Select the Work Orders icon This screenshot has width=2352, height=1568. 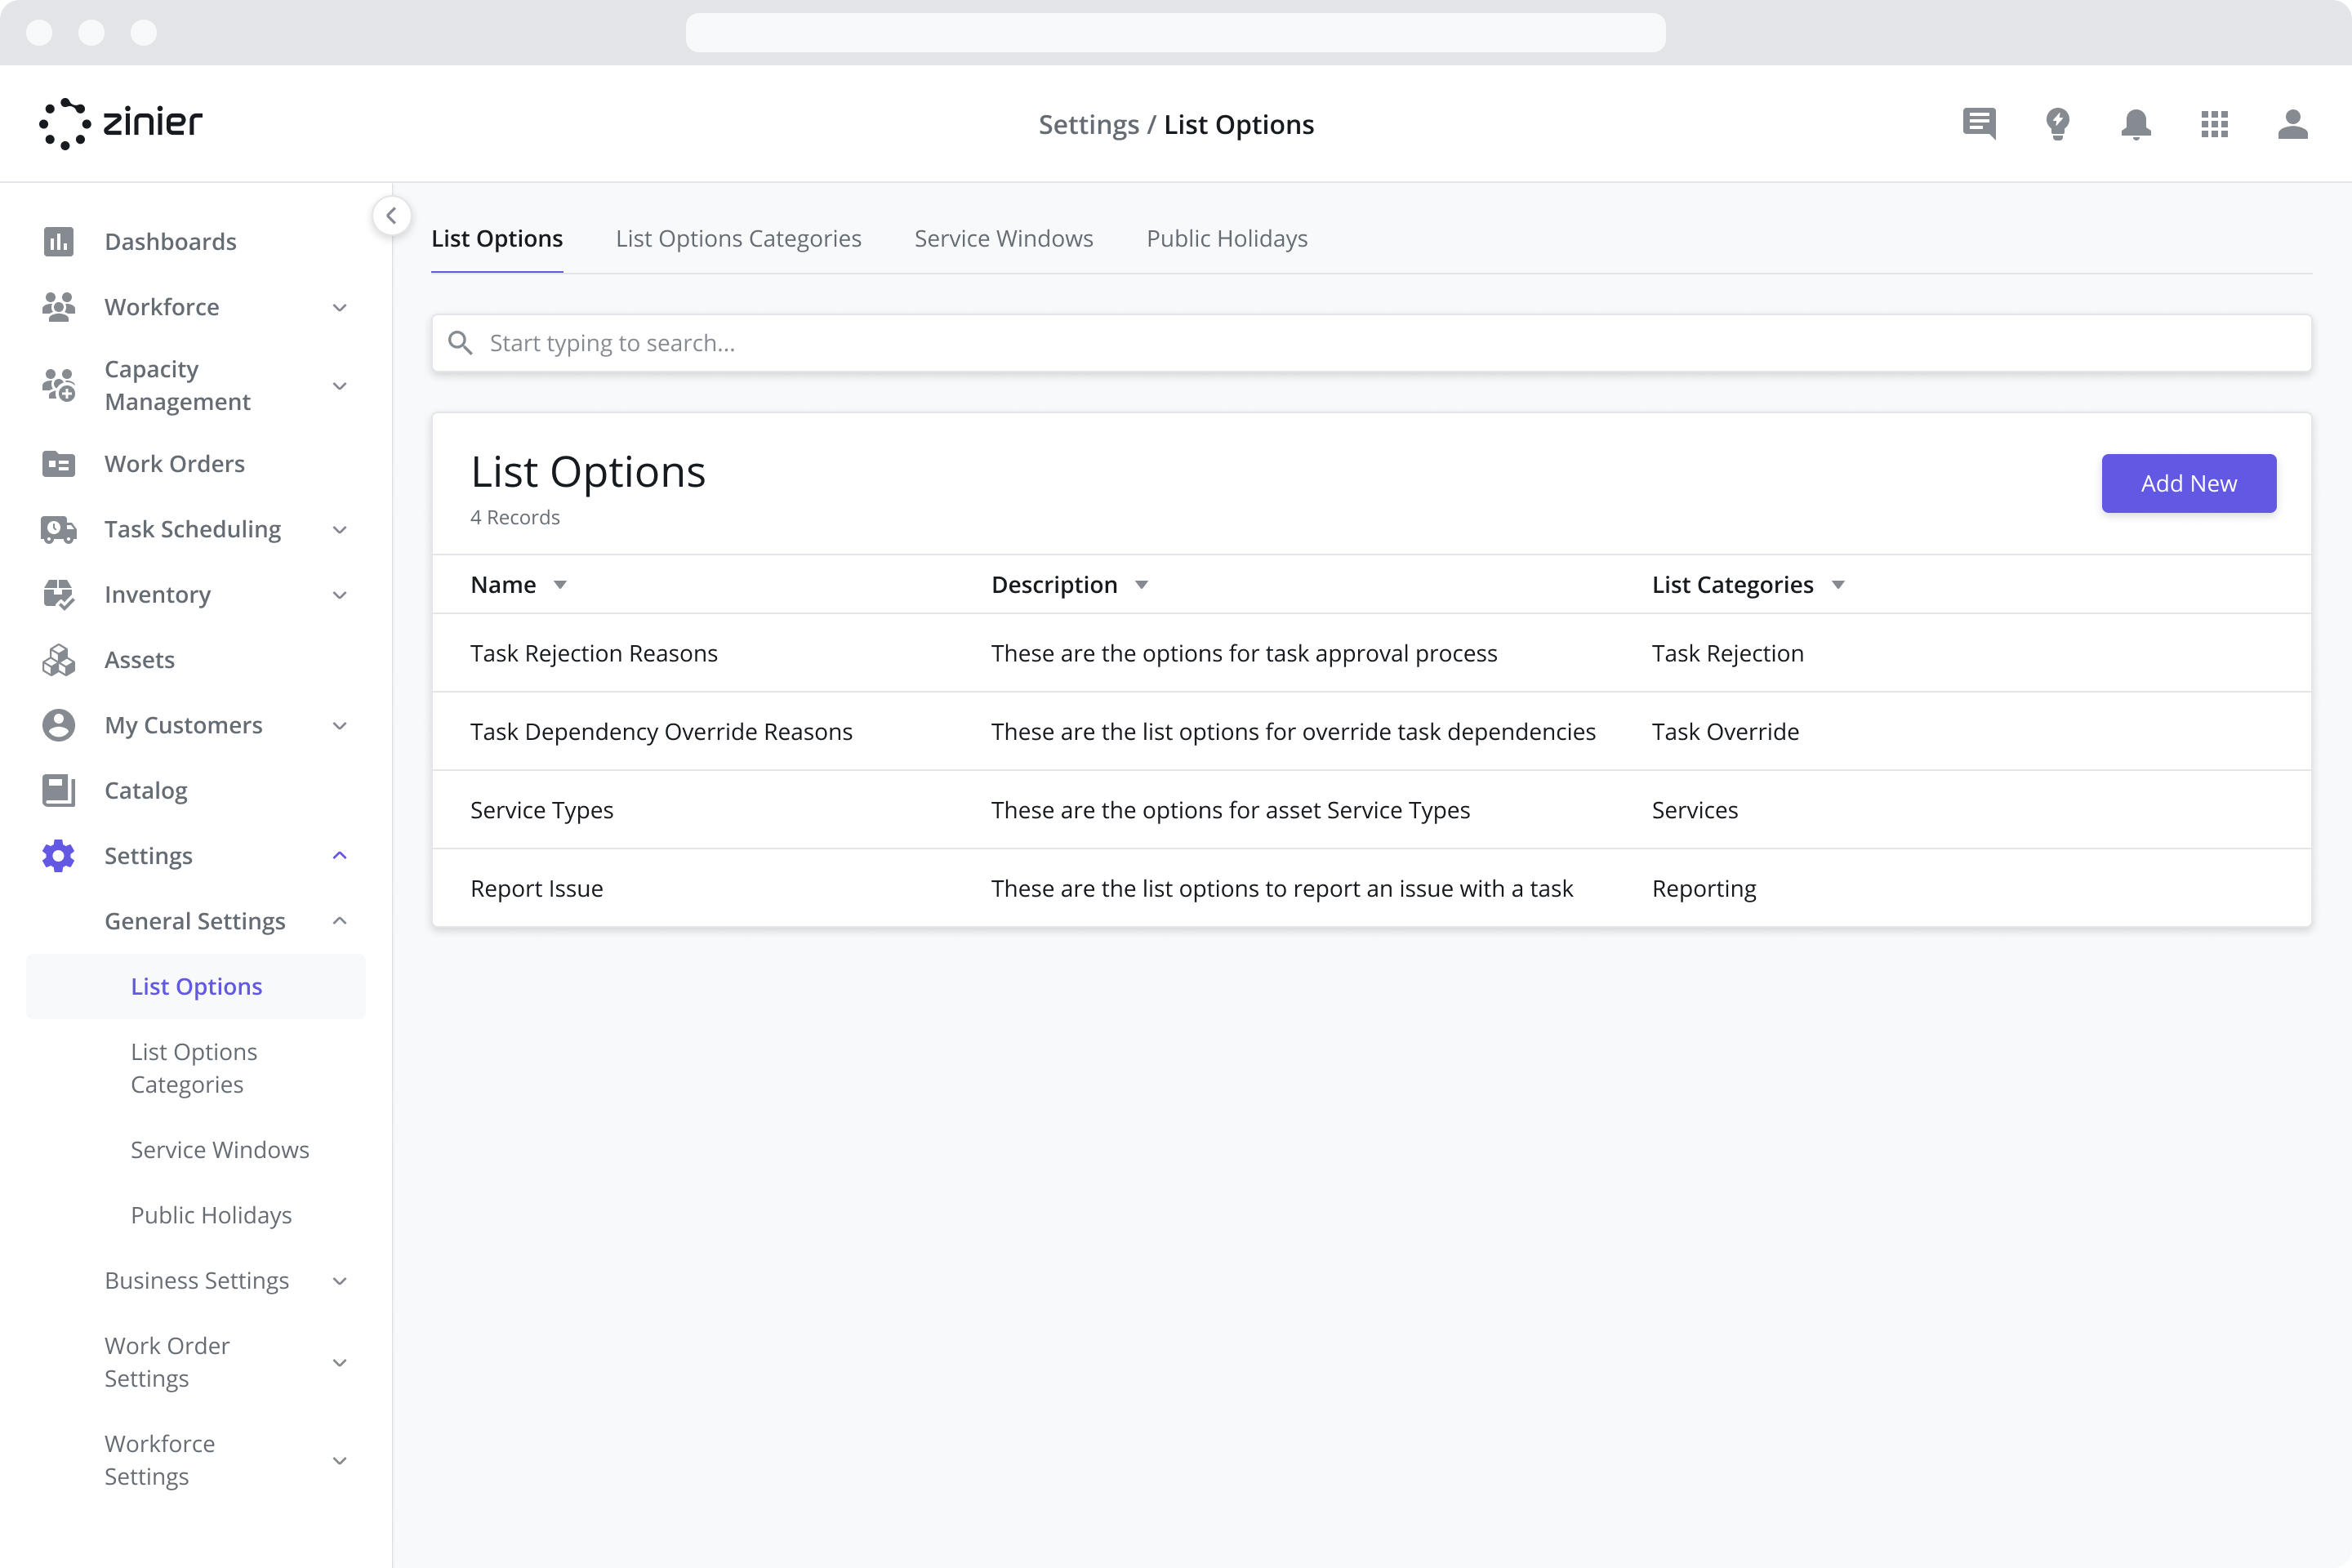pyautogui.click(x=59, y=463)
